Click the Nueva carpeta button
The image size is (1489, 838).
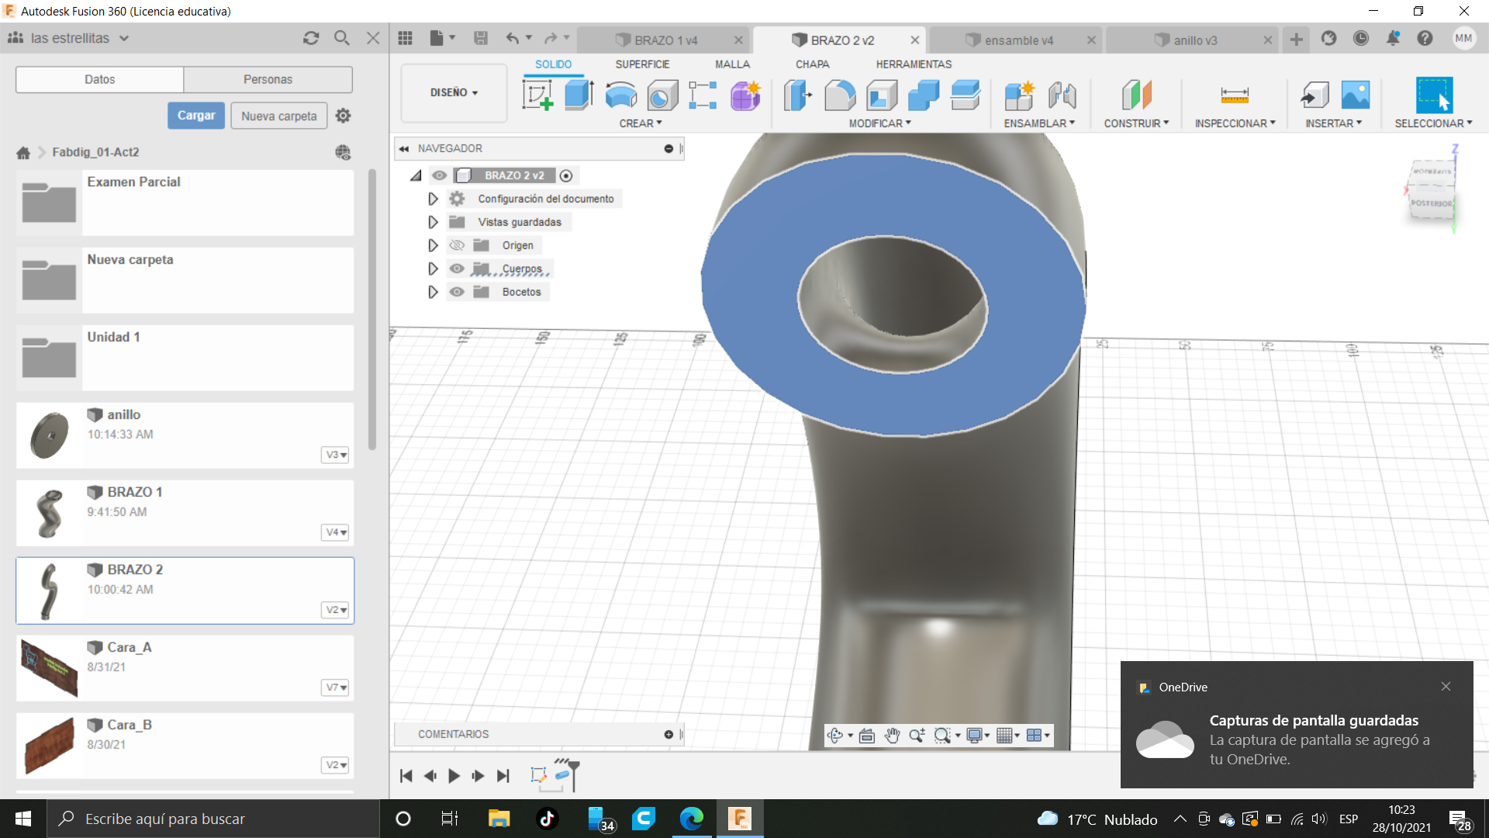coord(278,116)
